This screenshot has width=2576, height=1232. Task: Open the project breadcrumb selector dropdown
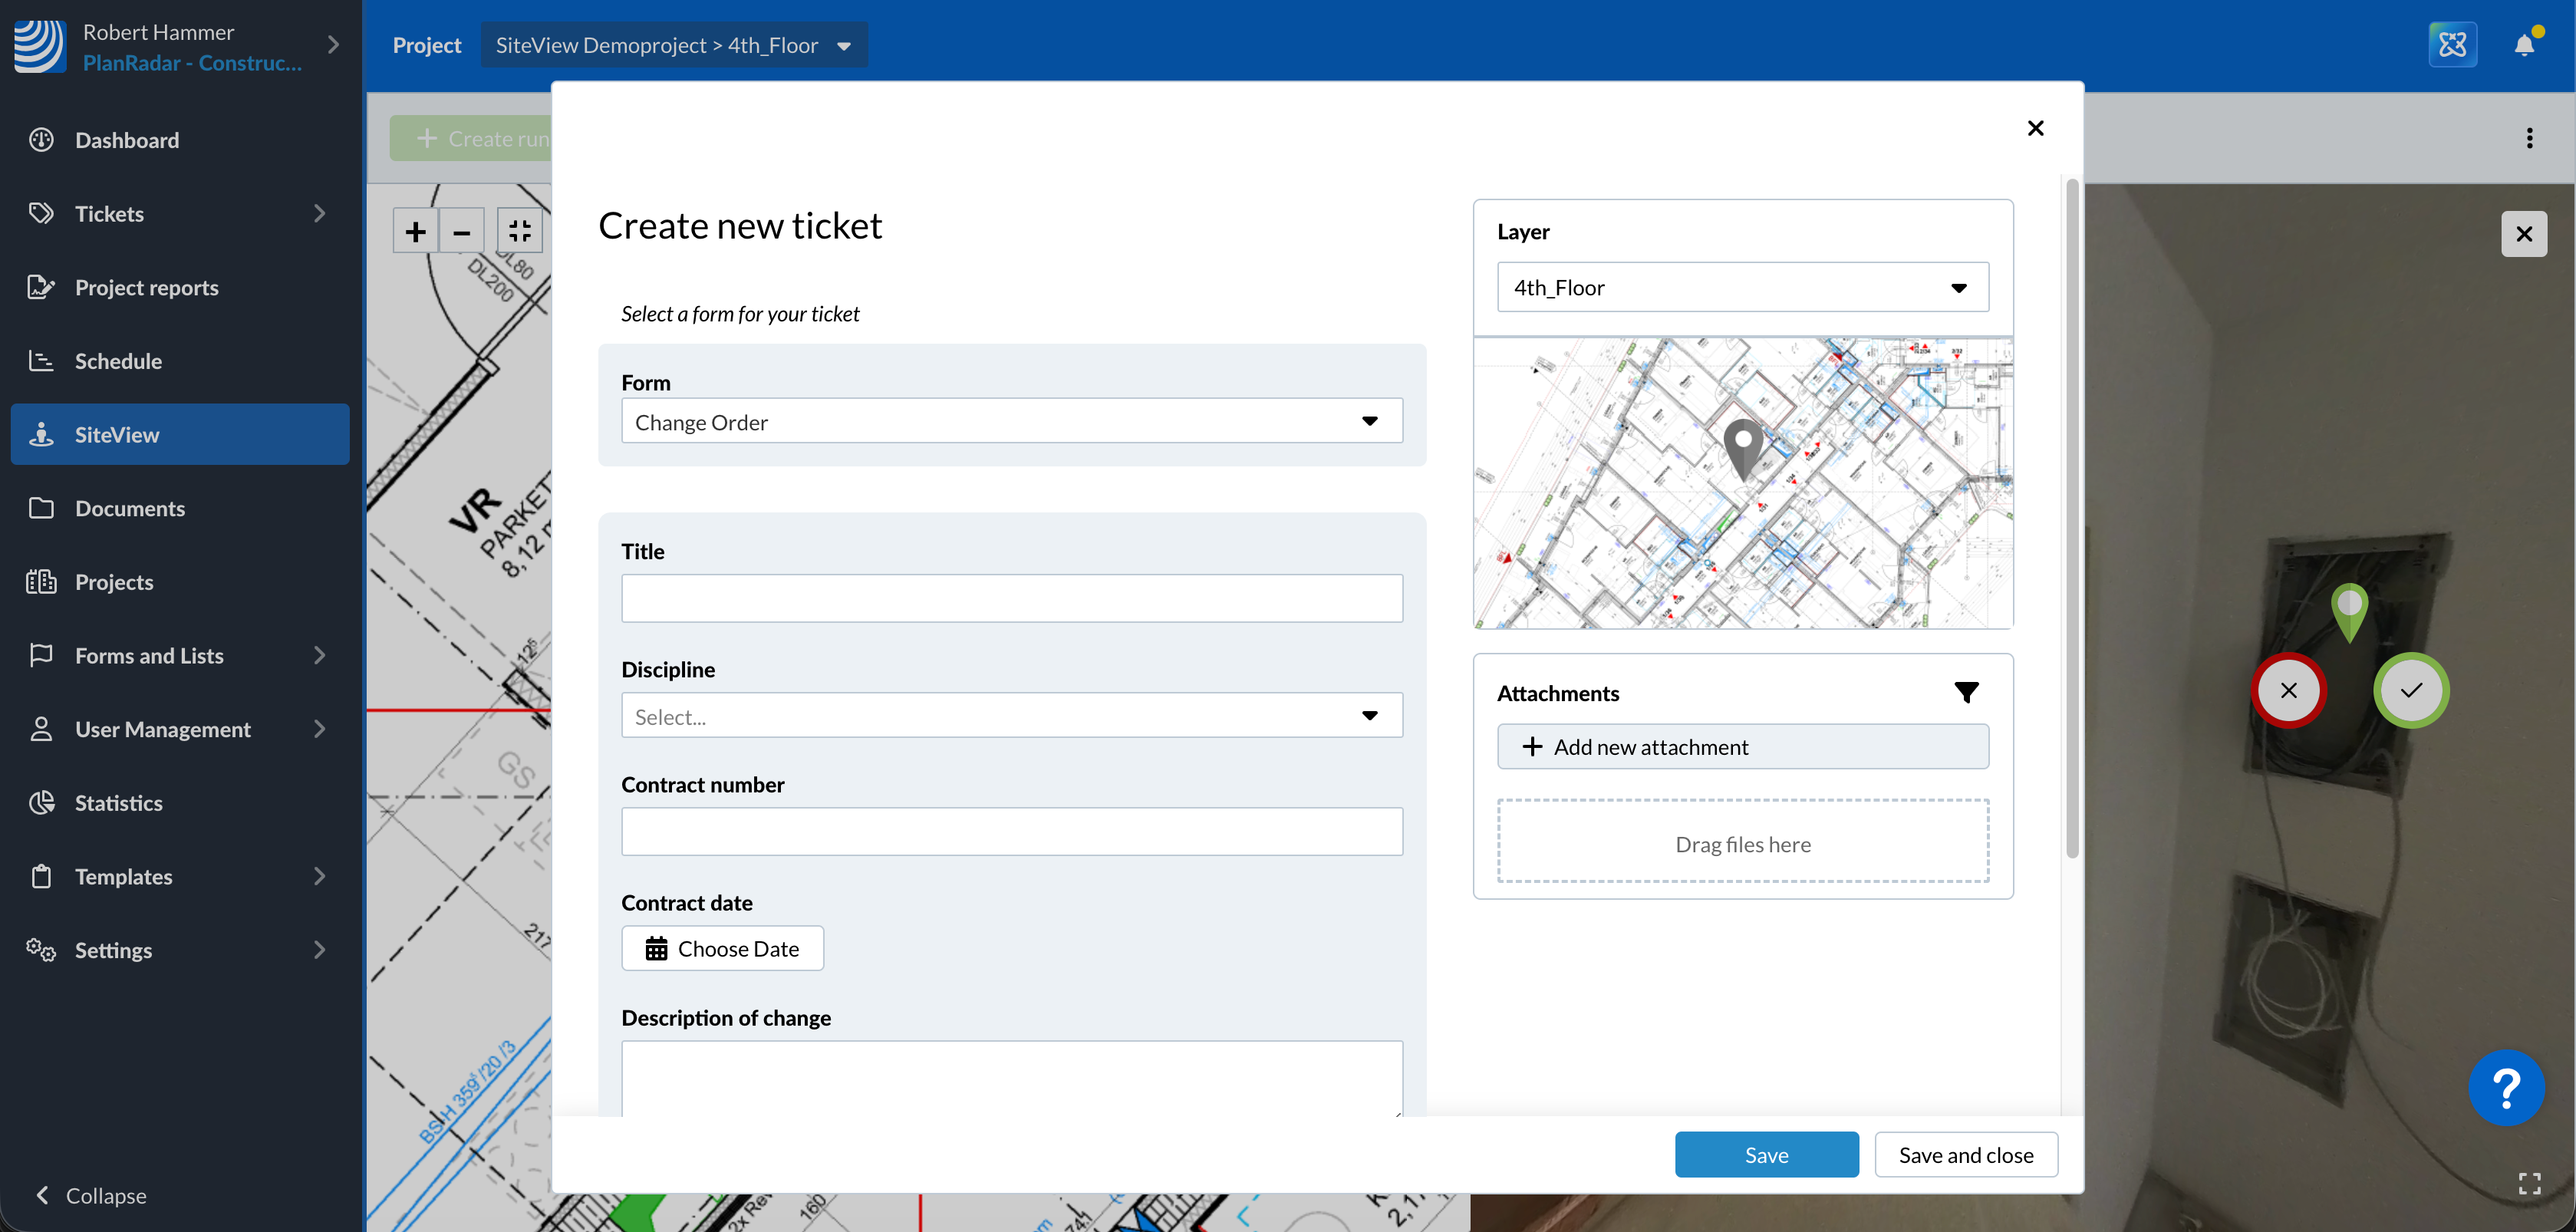(673, 45)
